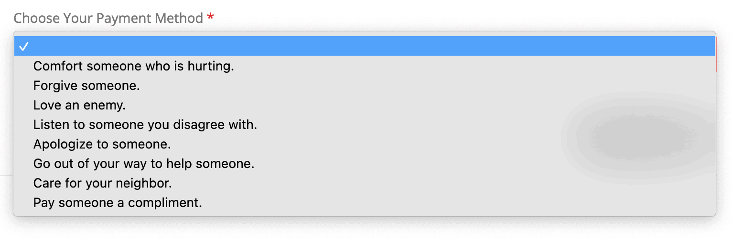Select the option about helping someone
Image resolution: width=732 pixels, height=238 pixels.
pyautogui.click(x=143, y=164)
